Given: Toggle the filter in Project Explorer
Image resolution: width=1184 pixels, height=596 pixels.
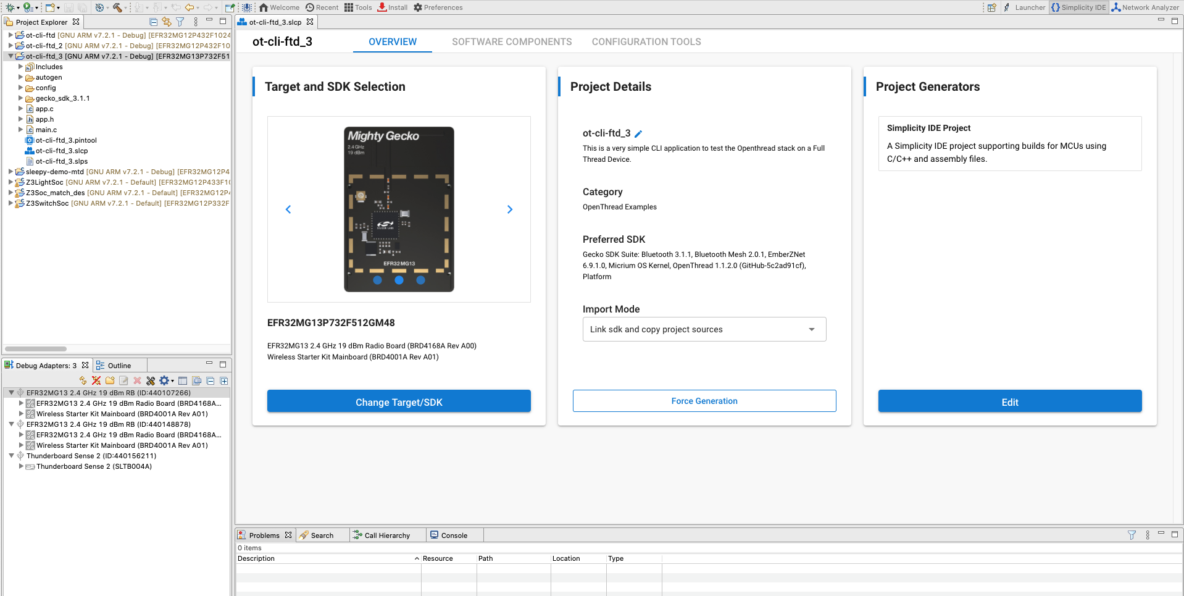Looking at the screenshot, I should click(180, 21).
